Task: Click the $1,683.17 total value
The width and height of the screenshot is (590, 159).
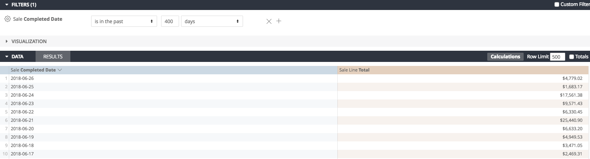Action: pyautogui.click(x=572, y=87)
